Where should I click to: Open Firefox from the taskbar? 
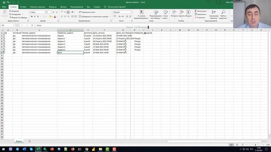(73, 149)
